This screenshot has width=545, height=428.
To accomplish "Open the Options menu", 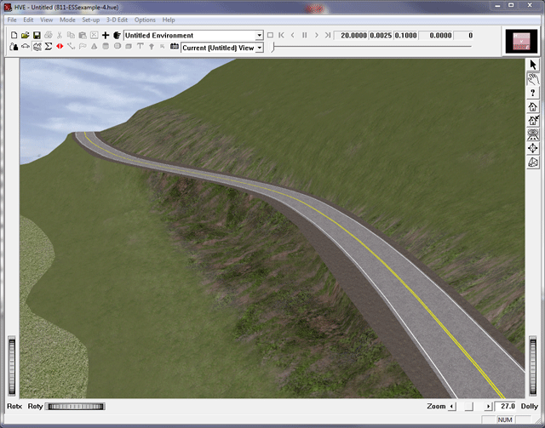I will pos(145,20).
